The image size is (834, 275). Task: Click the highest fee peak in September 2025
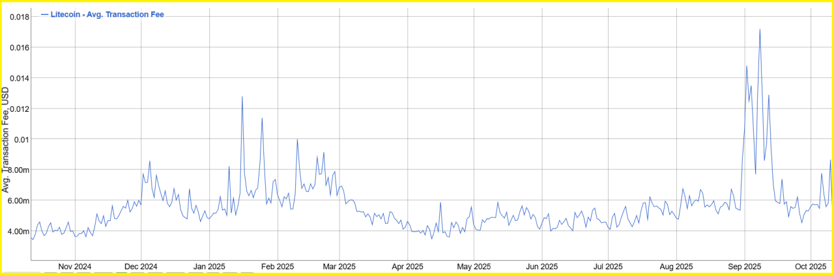(x=760, y=29)
